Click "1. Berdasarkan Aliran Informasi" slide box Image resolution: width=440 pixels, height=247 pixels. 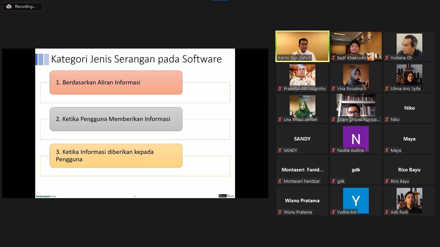click(x=116, y=83)
